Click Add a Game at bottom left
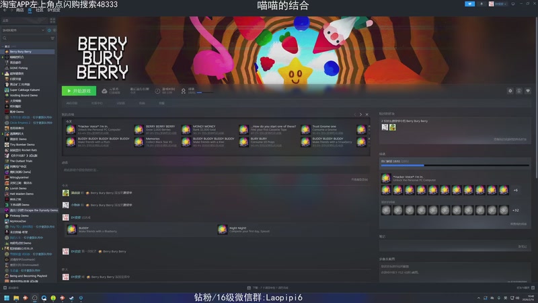The width and height of the screenshot is (538, 303). tap(11, 288)
